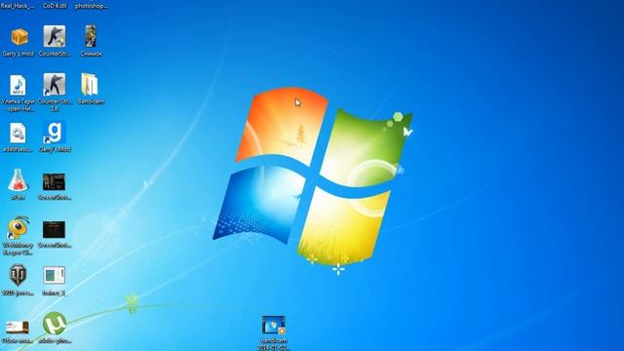The width and height of the screenshot is (624, 351).
Task: Open the Counter-Strike 1.6 shortcut
Action: click(55, 85)
